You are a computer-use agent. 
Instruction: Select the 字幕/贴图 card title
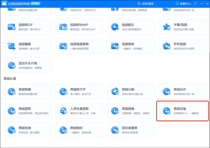(180, 25)
